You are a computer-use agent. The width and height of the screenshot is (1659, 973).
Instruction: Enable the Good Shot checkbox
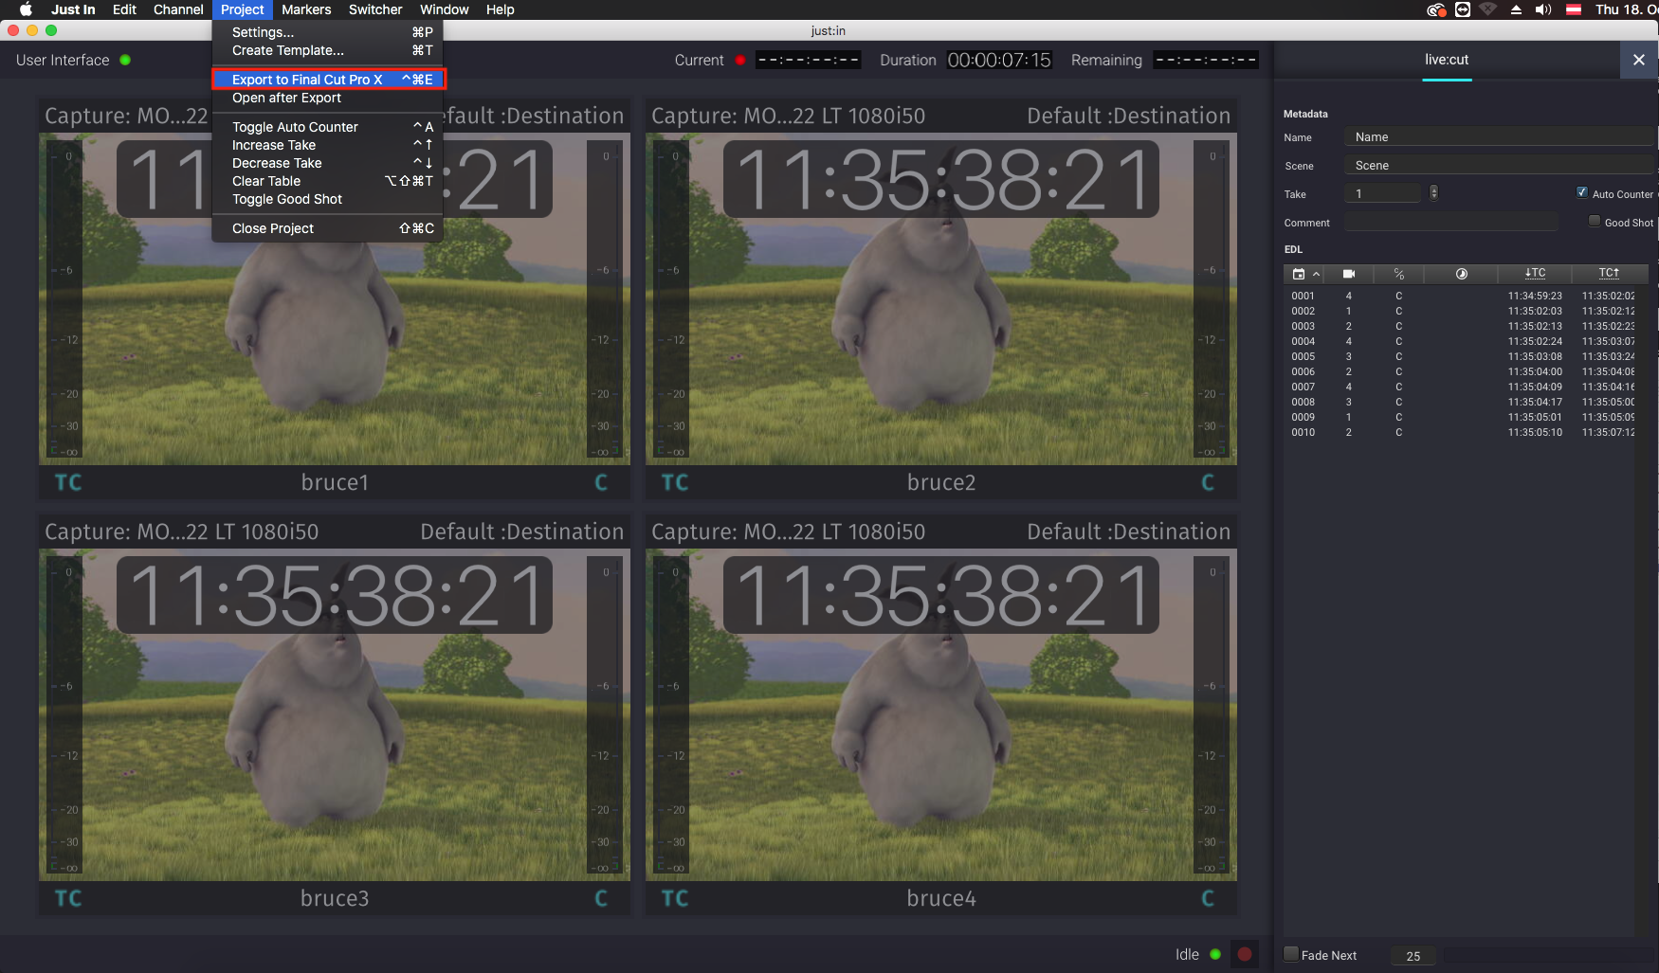1595,221
